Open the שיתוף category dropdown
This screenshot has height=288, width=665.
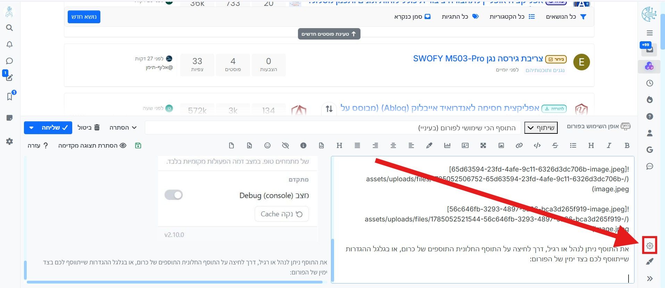541,128
